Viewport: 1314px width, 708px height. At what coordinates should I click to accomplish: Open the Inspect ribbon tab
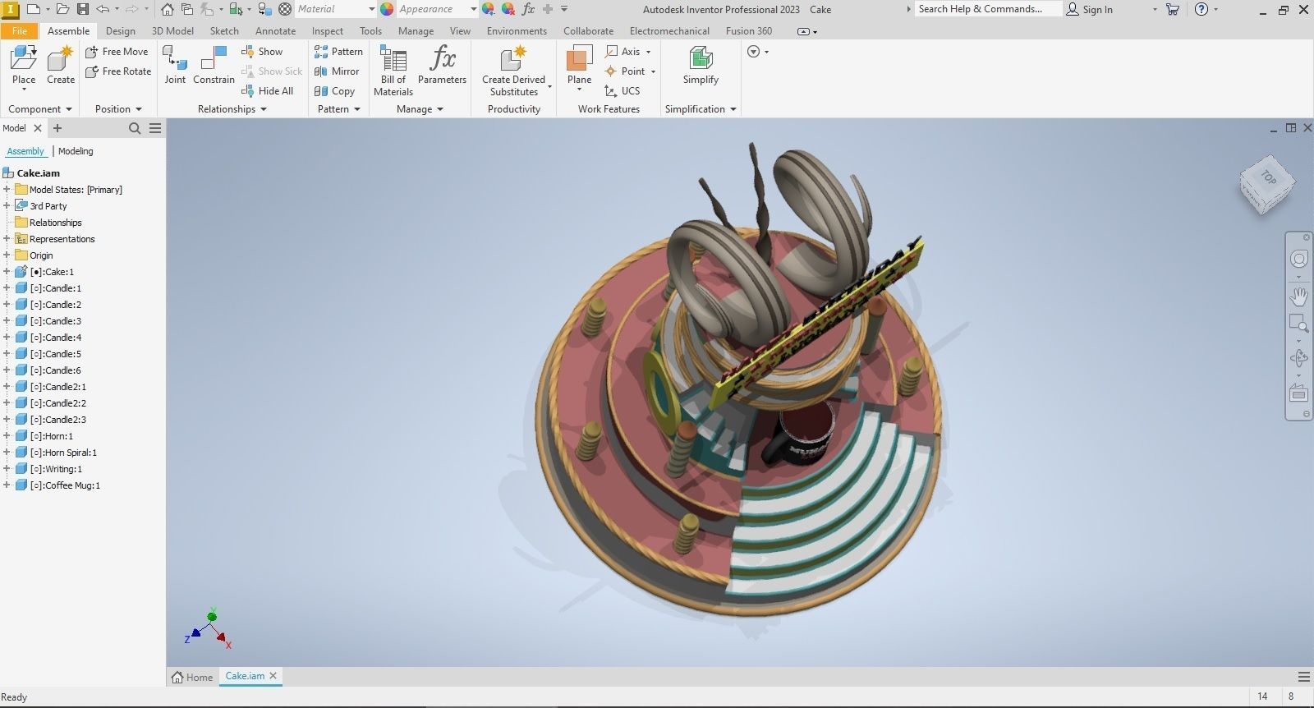[x=328, y=31]
